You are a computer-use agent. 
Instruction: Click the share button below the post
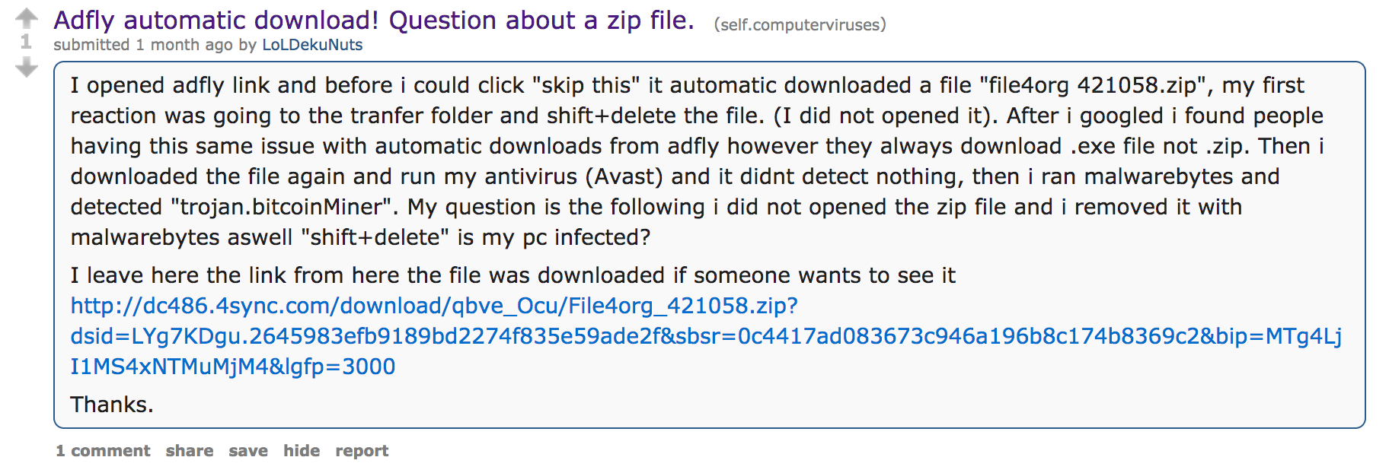point(190,451)
